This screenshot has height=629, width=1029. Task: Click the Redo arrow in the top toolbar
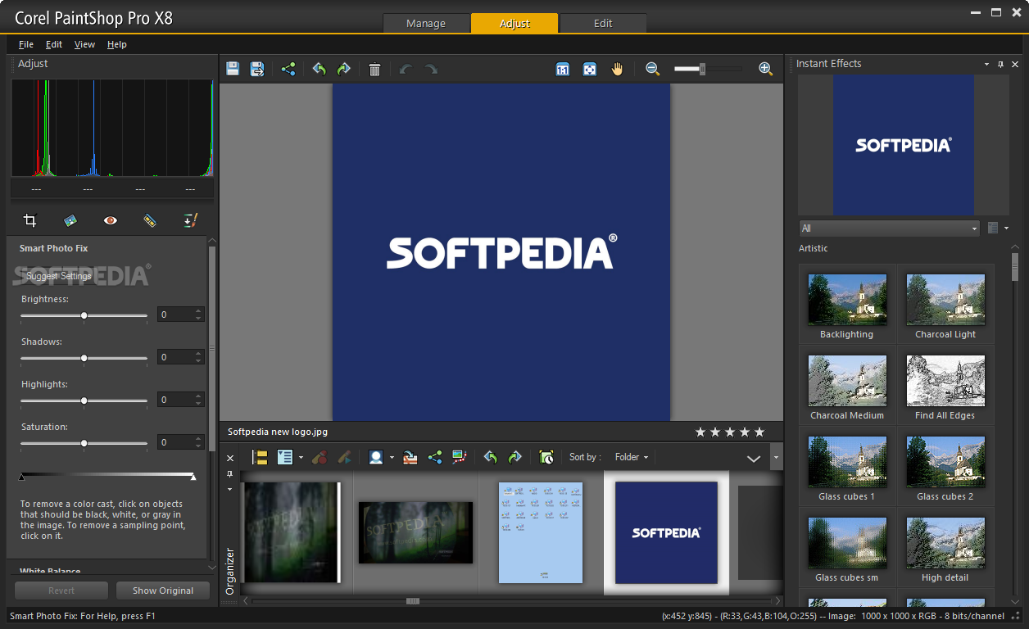pyautogui.click(x=431, y=70)
